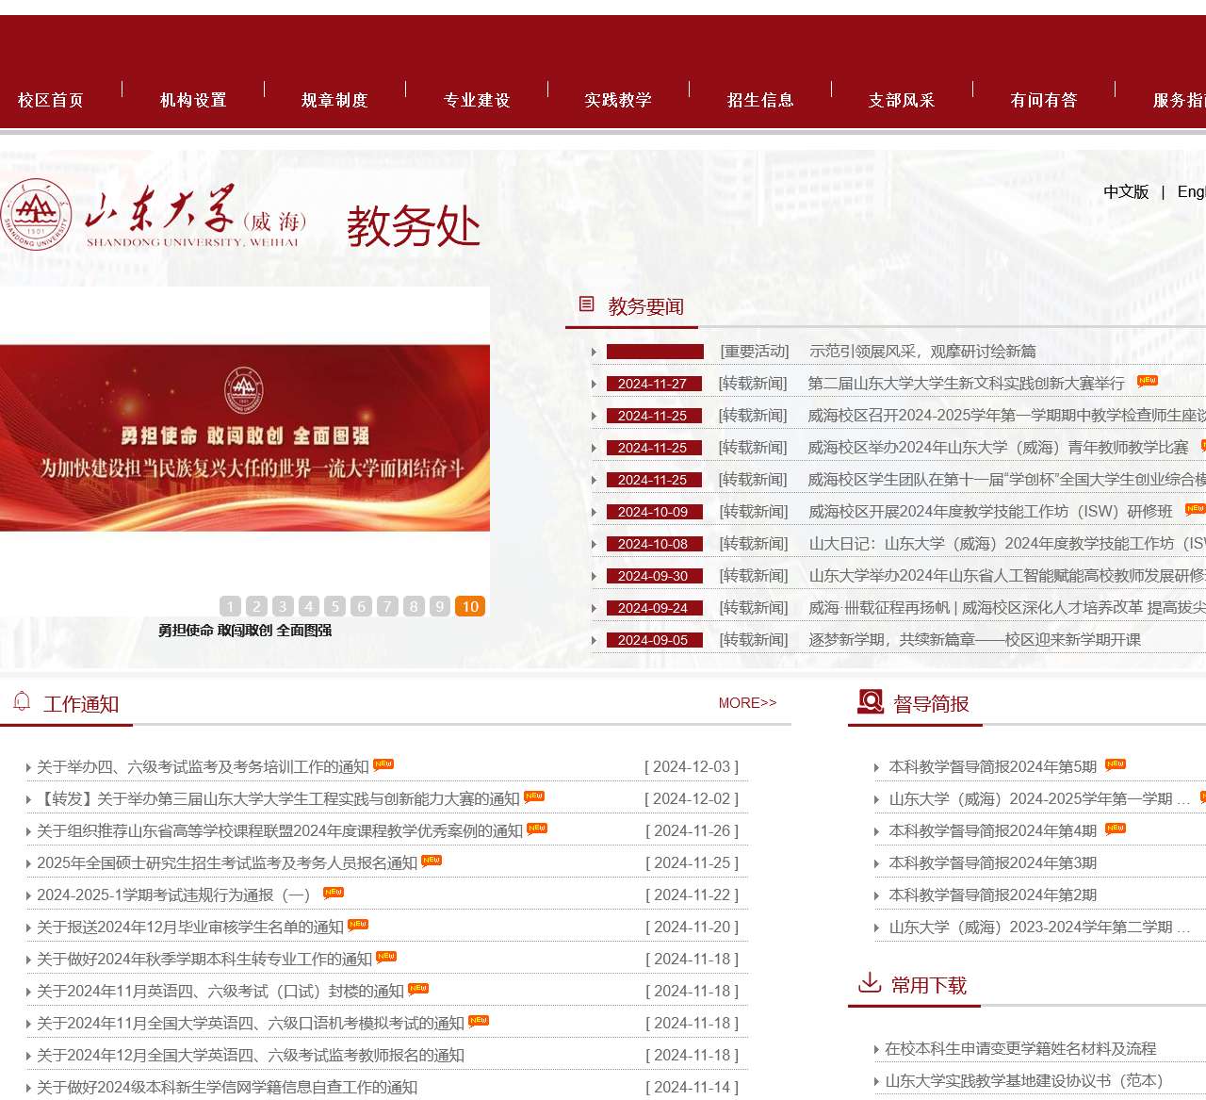This screenshot has height=1100, width=1206.
Task: Download 在校本科生申请变更学籍姓名材料及流程
Action: pos(1020,1048)
